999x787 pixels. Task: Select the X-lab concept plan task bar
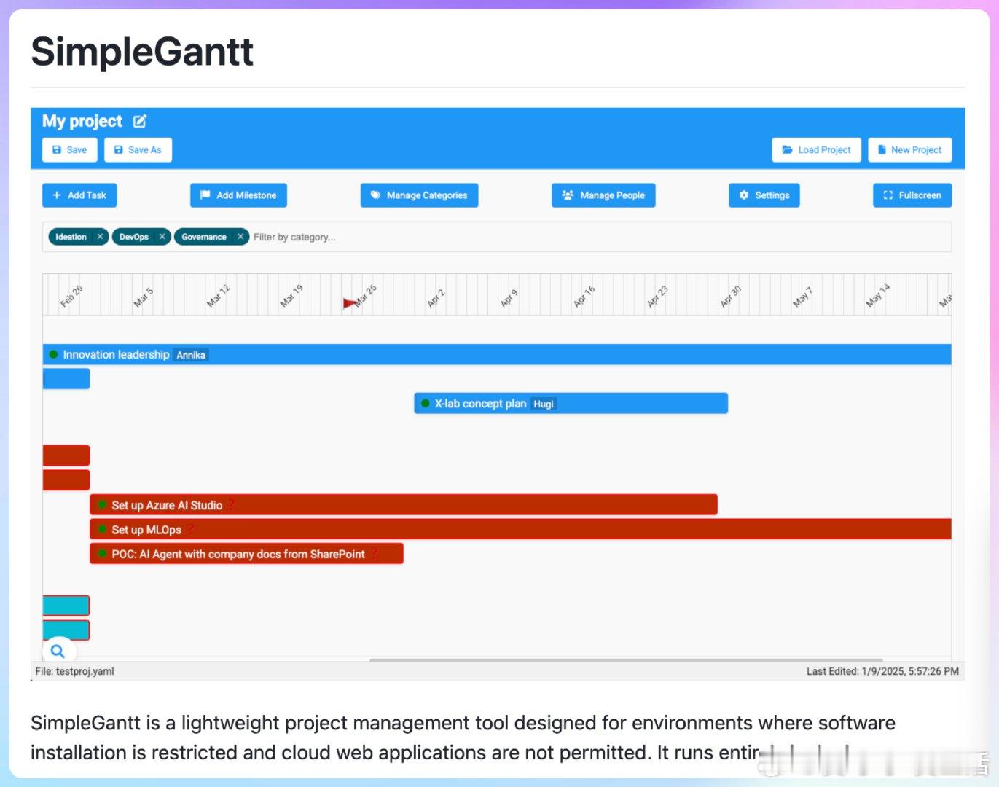[571, 404]
